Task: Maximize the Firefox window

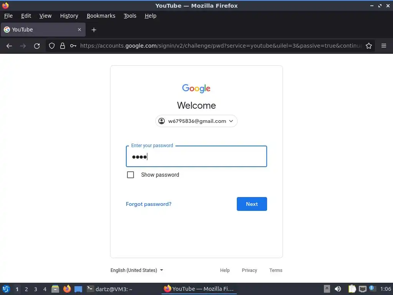Action: tap(380, 5)
